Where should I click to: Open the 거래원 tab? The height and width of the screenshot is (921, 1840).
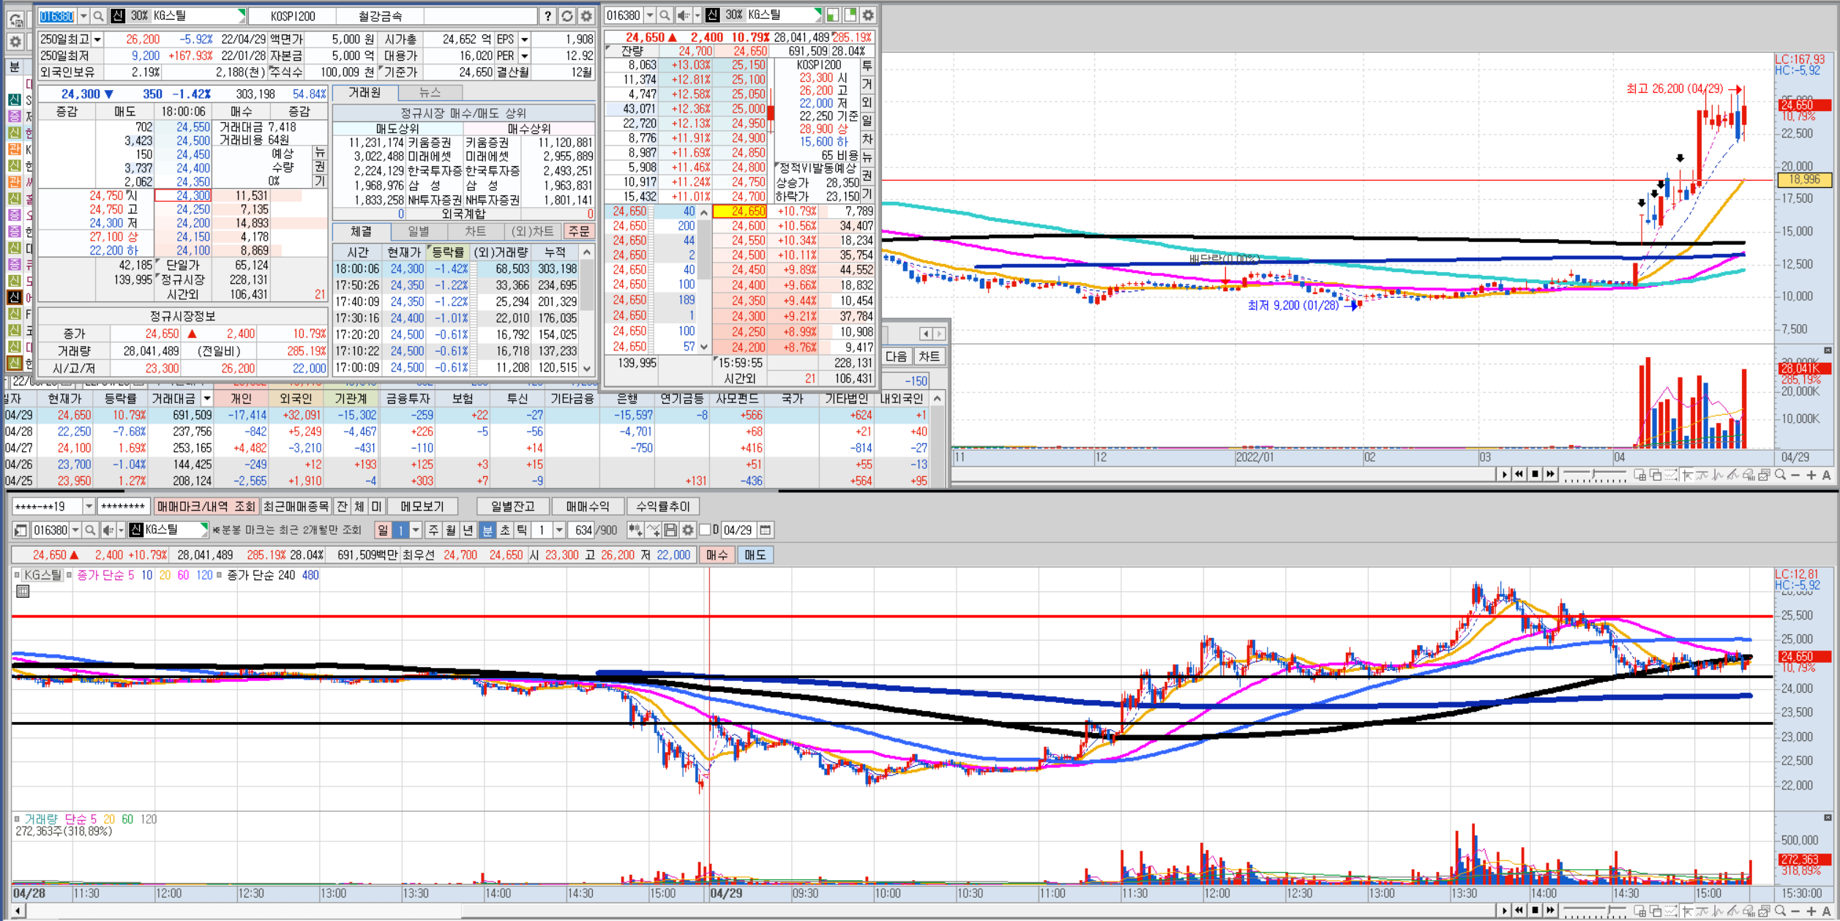click(x=364, y=92)
